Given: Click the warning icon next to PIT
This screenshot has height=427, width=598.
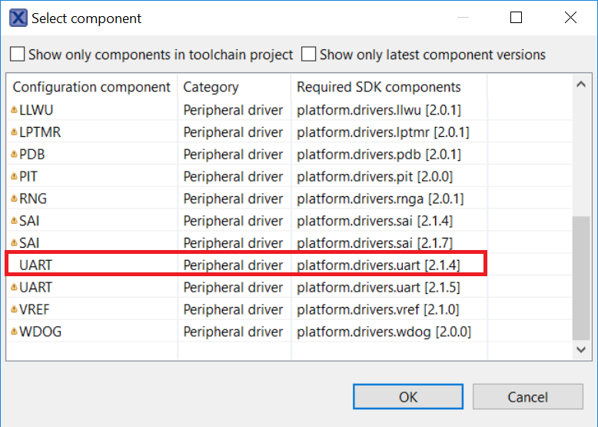Looking at the screenshot, I should 14,177.
